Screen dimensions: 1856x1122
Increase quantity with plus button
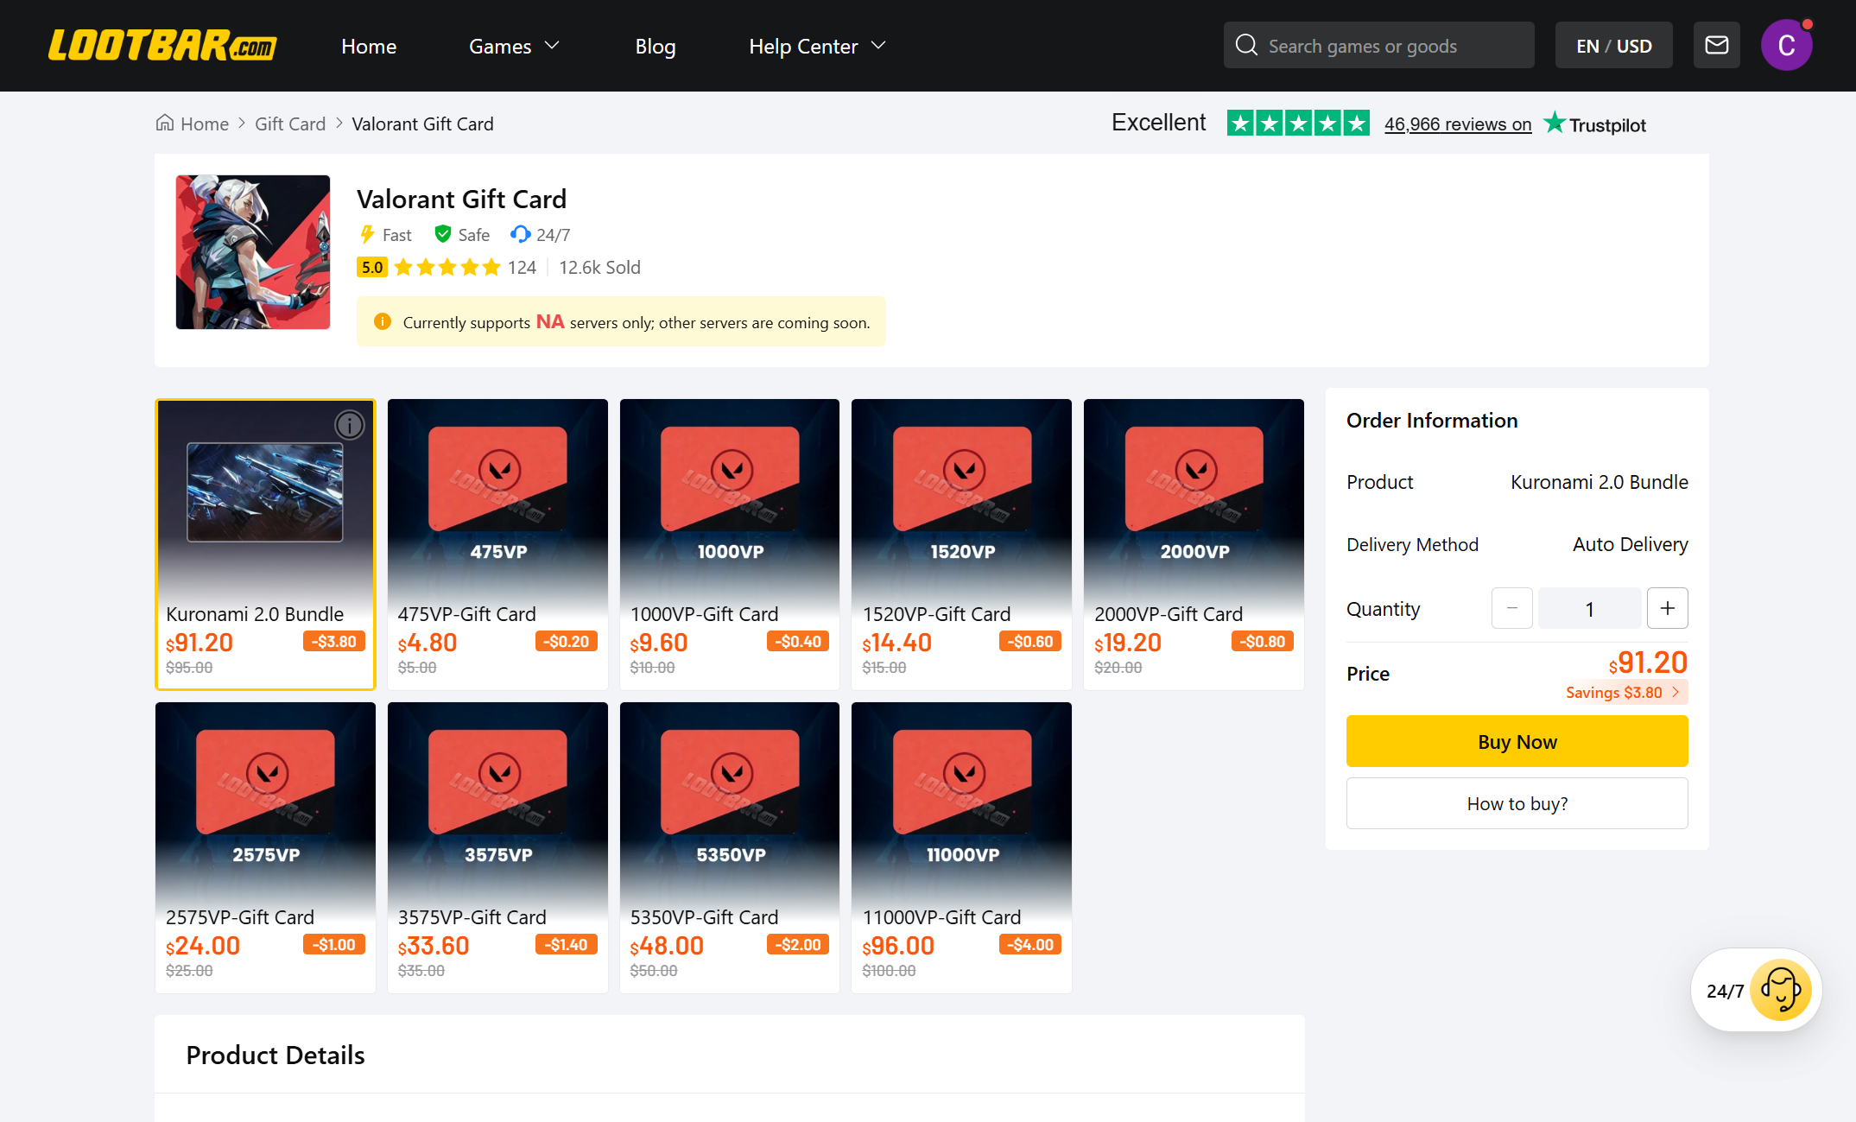[x=1667, y=608]
